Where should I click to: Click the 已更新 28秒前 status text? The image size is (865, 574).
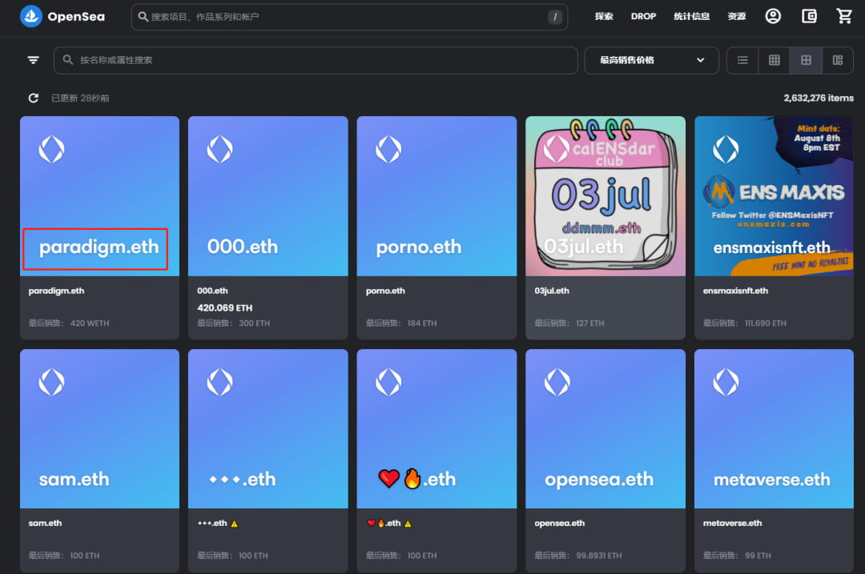point(80,98)
